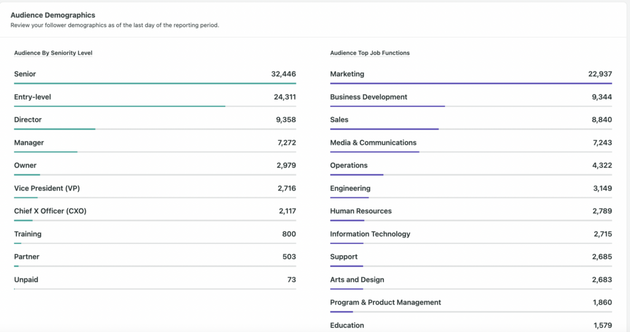Click the Training count of 800

tap(289, 234)
